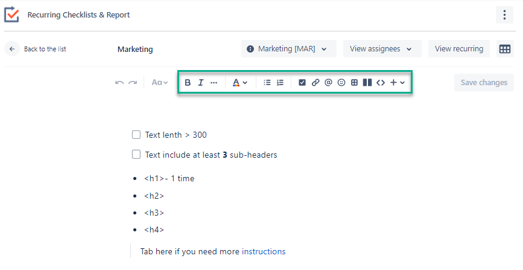Viewport: 523px width, 270px height.
Task: Tick 'Text include at least 3 sub-headers'
Action: tap(136, 155)
